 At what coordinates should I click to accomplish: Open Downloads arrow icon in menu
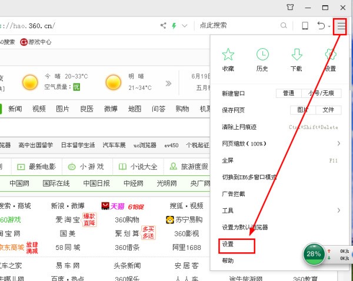(x=297, y=55)
